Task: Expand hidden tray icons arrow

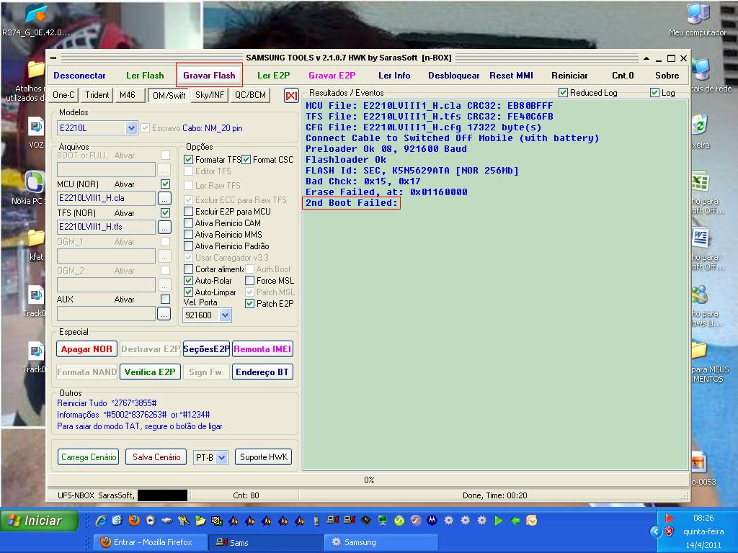Action: point(656,532)
